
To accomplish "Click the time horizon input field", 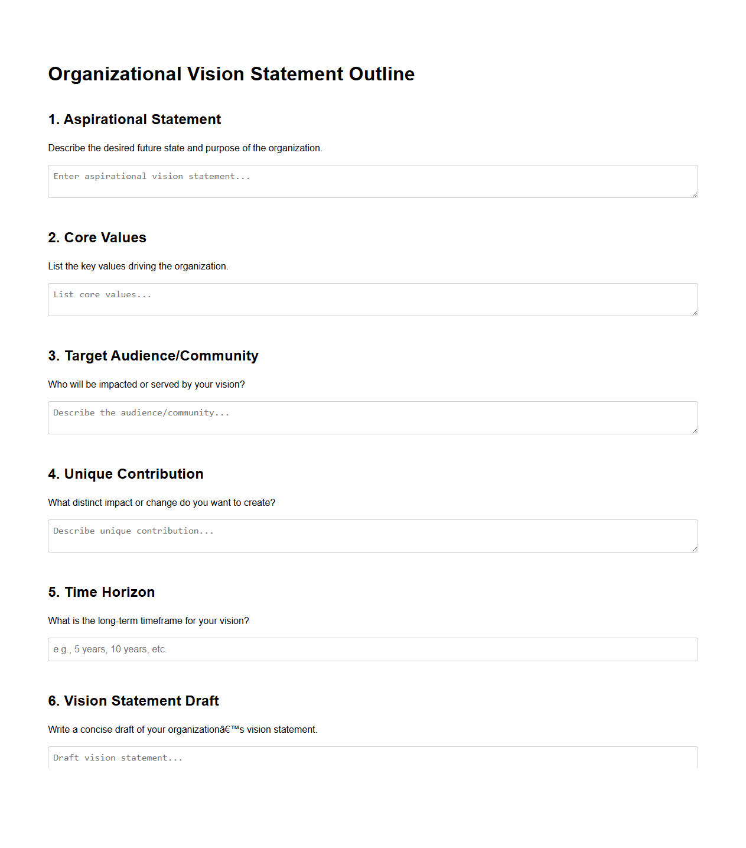I will pos(372,649).
